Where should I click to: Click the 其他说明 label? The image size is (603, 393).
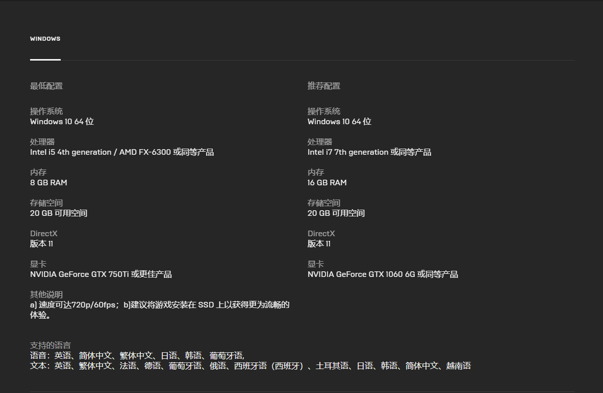[x=46, y=295]
